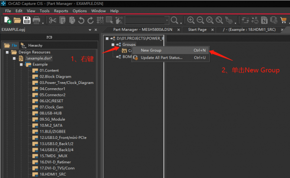Close the EXAMPLE.opj project panel
The width and height of the screenshot is (290, 178).
click(x=96, y=30)
